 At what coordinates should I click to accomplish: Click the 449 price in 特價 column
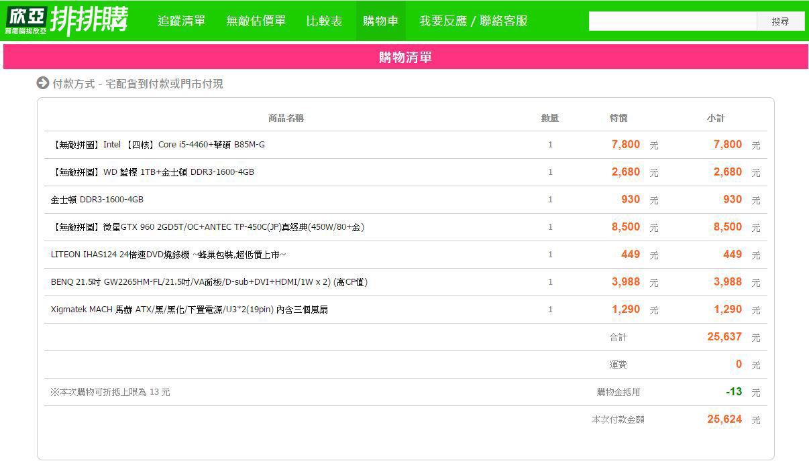coord(631,254)
